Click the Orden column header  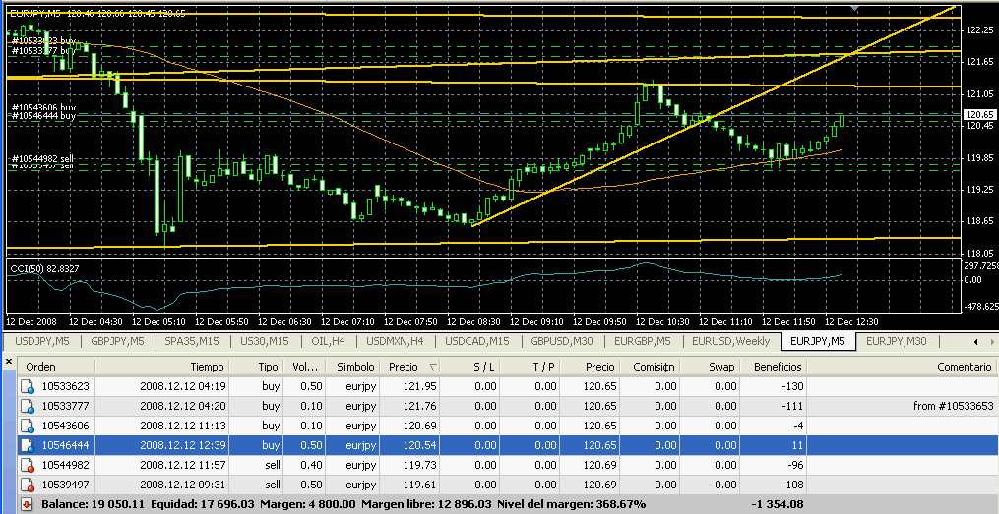40,366
